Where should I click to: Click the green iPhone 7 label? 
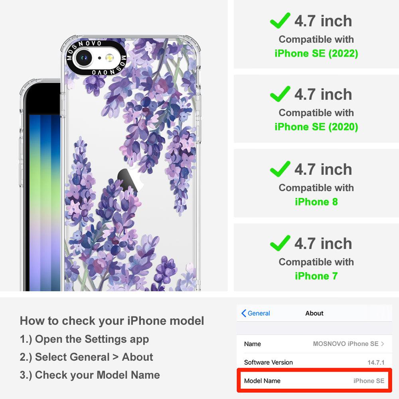click(316, 276)
